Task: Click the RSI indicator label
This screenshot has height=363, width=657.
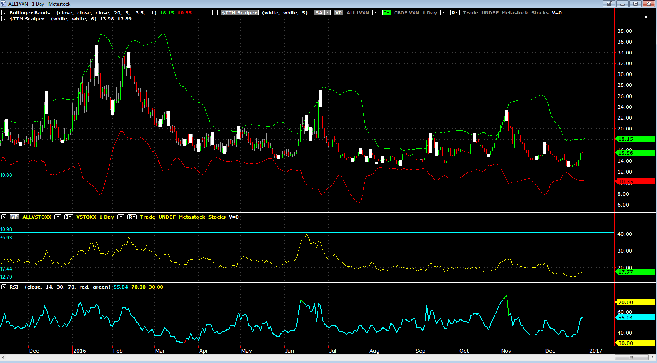Action: (x=14, y=287)
